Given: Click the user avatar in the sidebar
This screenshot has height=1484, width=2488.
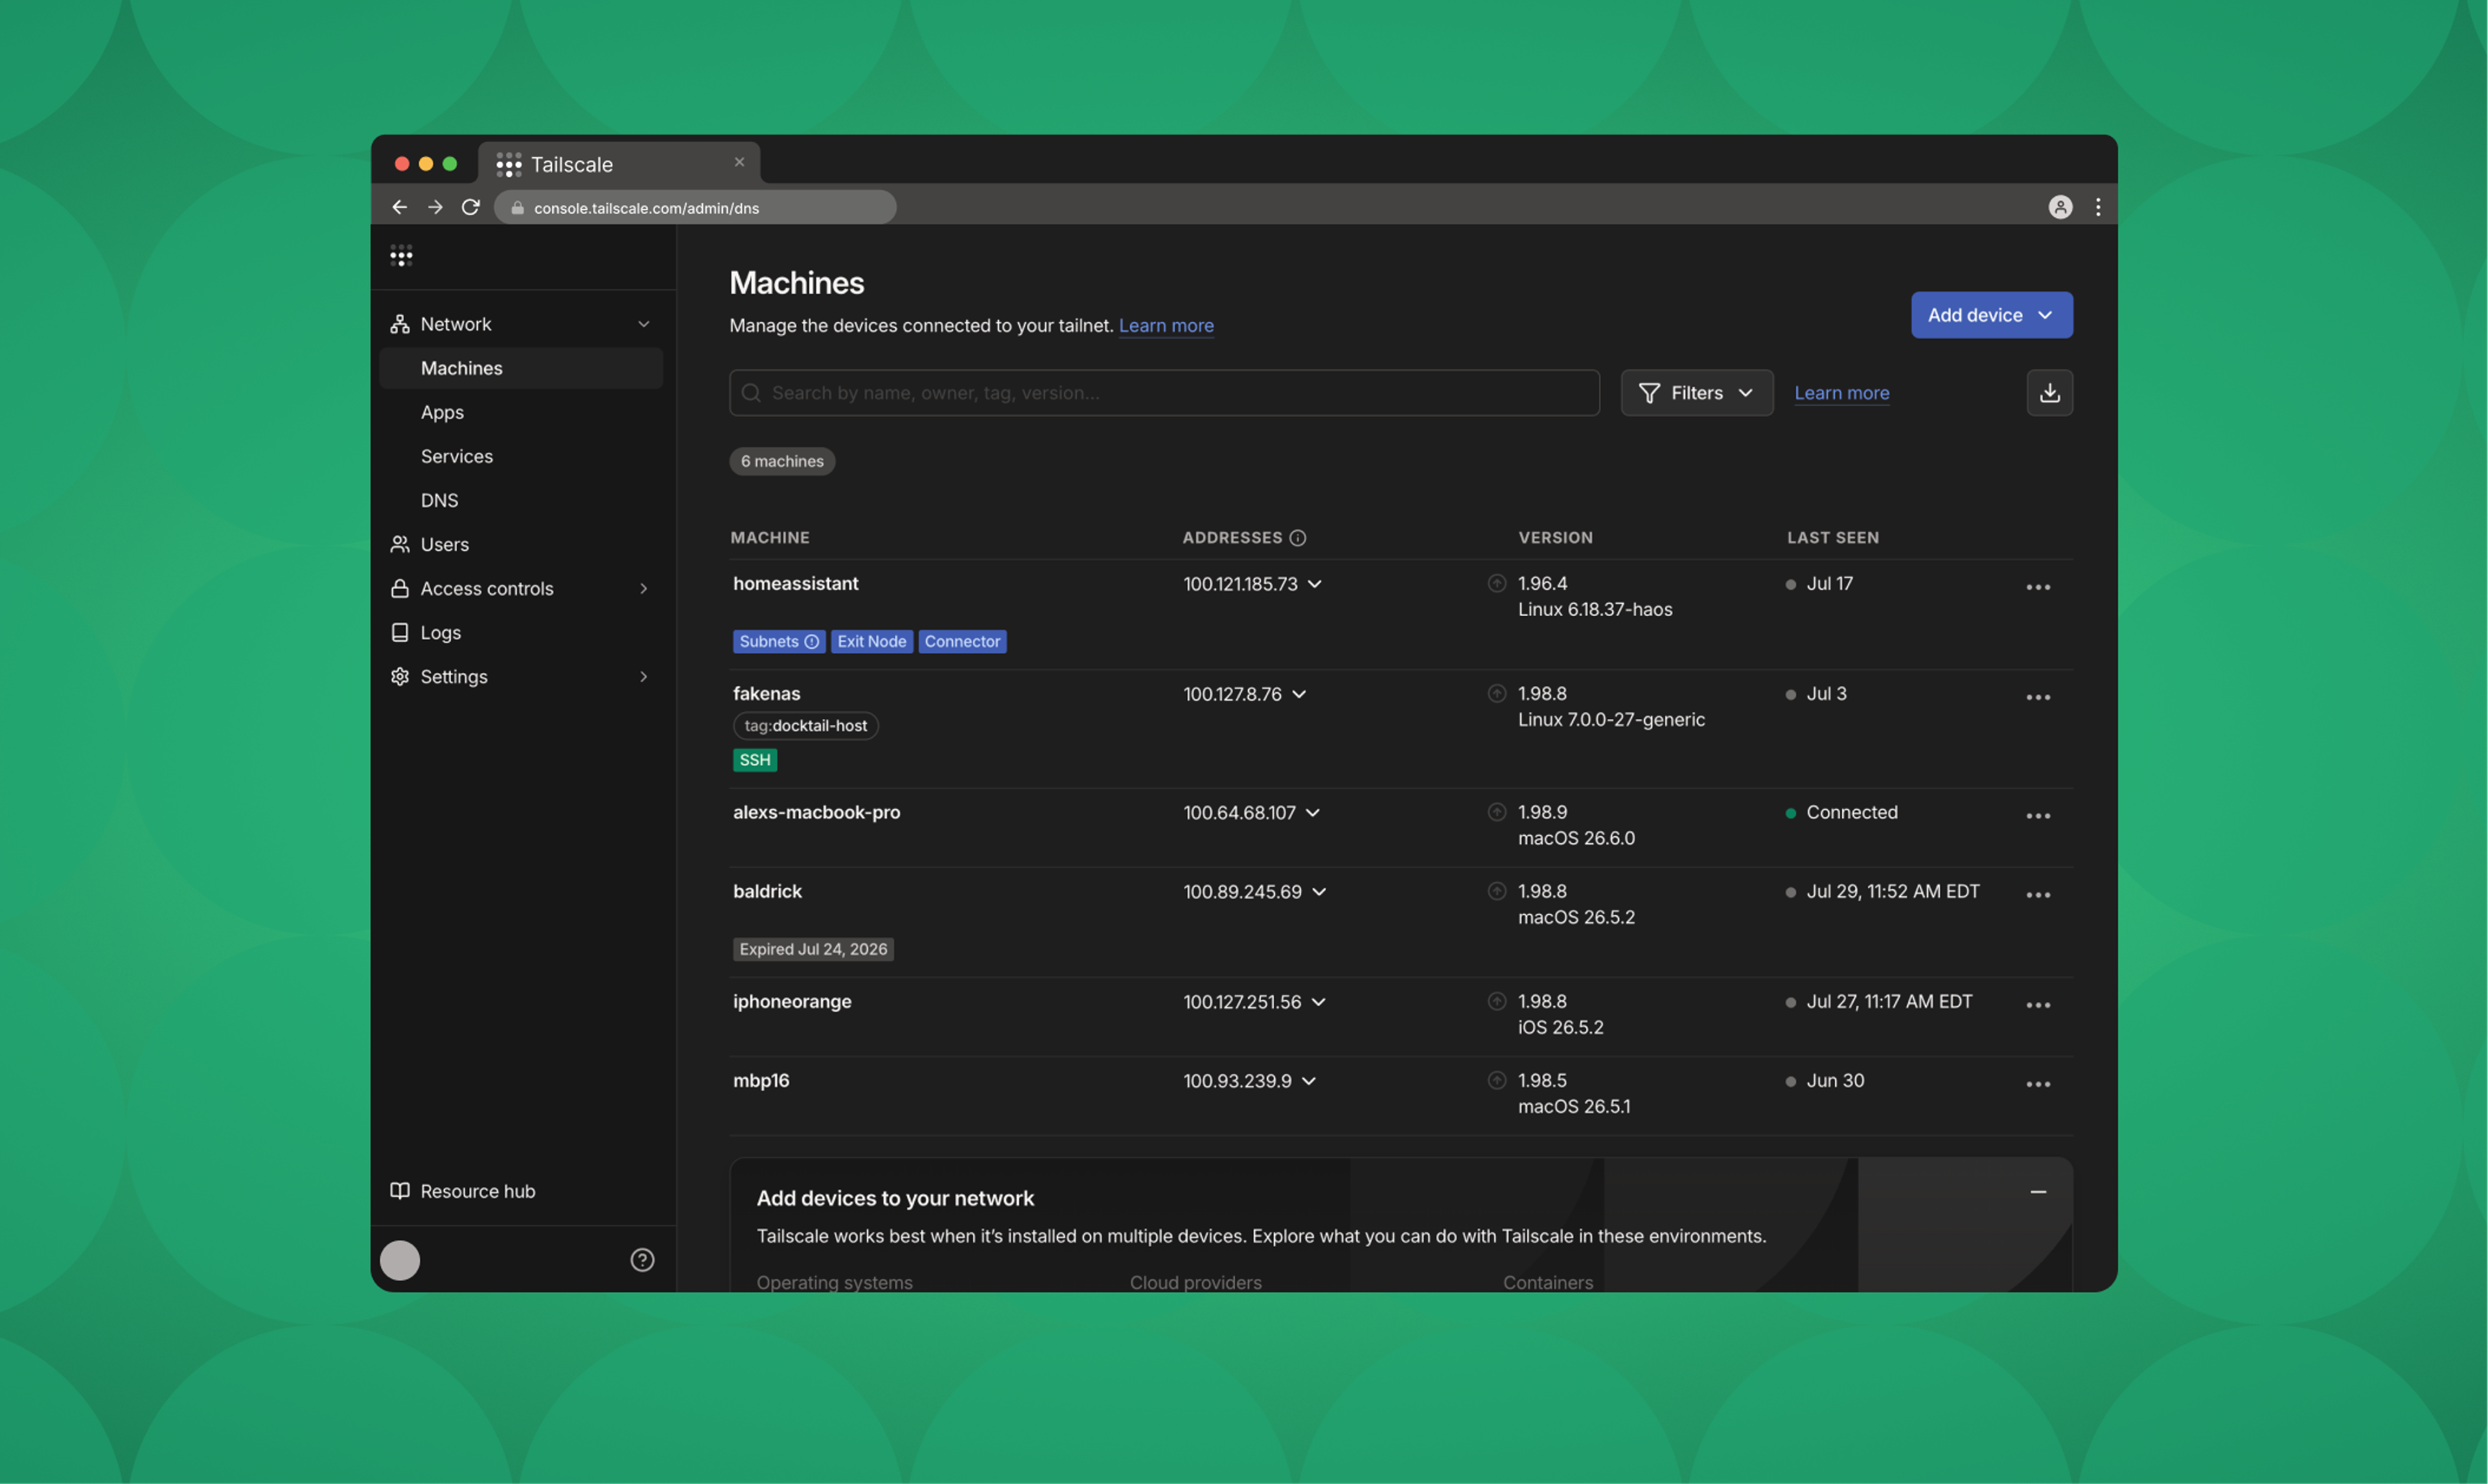Looking at the screenshot, I should coord(400,1260).
